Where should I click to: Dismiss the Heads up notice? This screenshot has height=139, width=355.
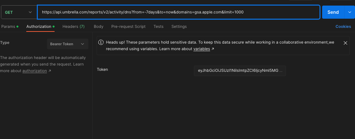[x=345, y=43]
